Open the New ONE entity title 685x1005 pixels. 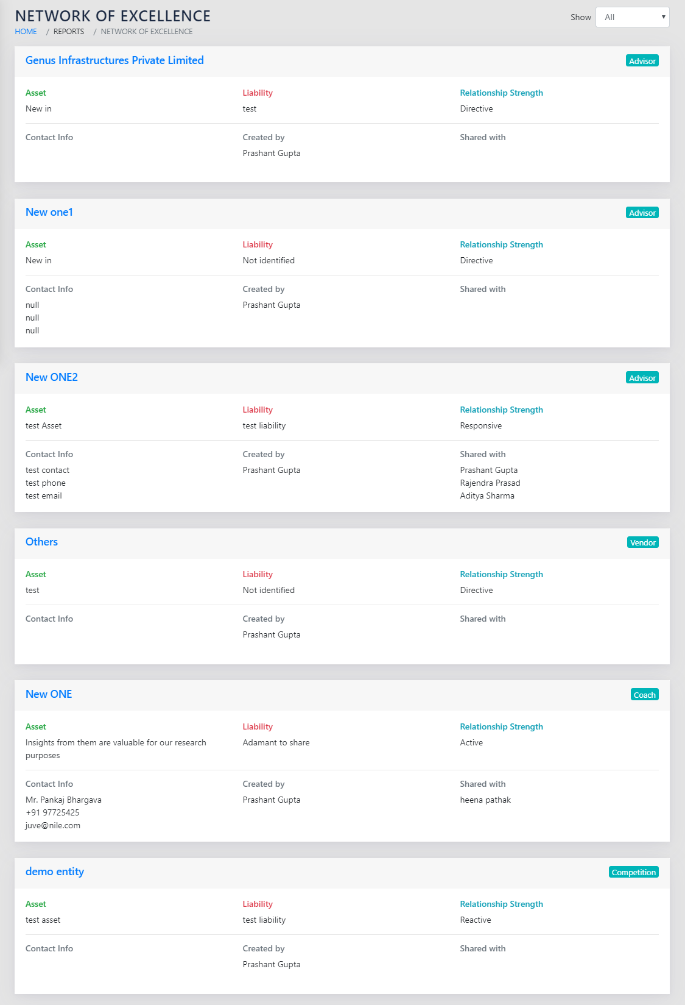[49, 694]
